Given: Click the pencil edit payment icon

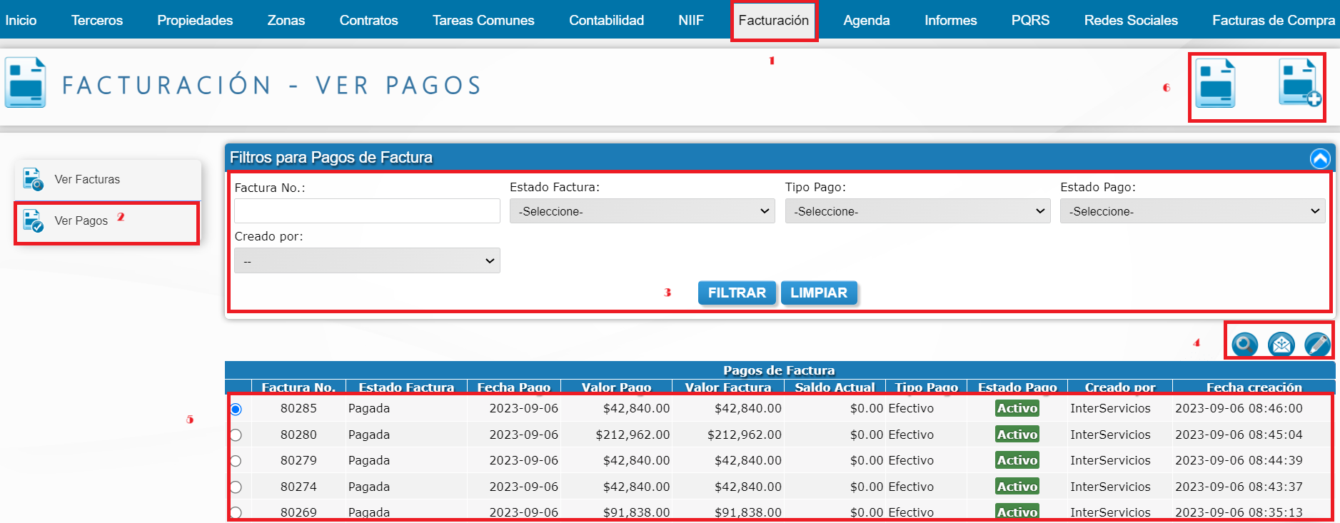Looking at the screenshot, I should [1317, 345].
